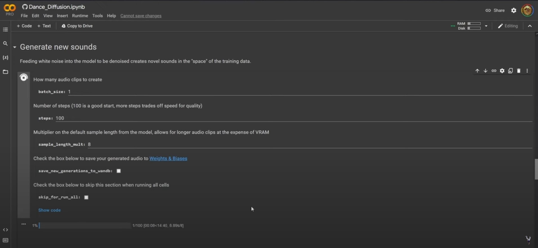
Task: Open the table of contents sidebar
Action: pos(5,29)
